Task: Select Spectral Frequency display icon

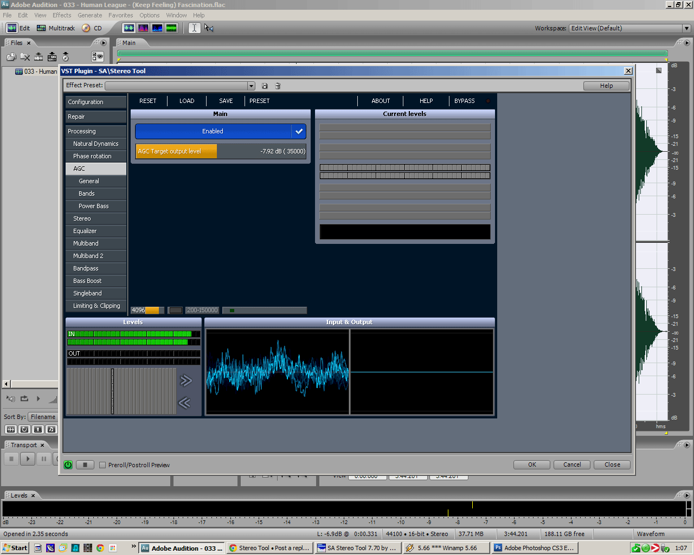Action: 143,28
